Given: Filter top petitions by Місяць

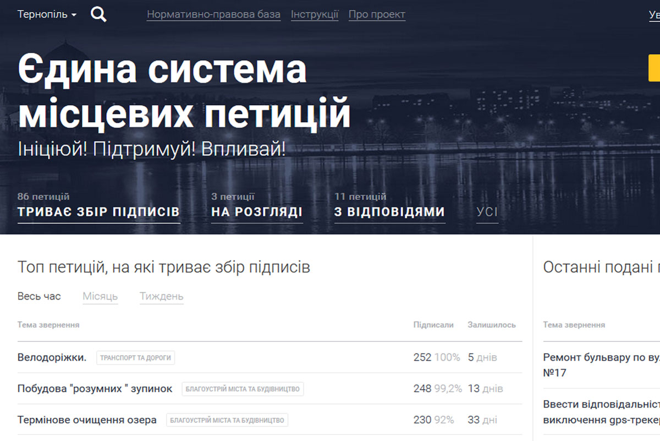Looking at the screenshot, I should coord(100,296).
